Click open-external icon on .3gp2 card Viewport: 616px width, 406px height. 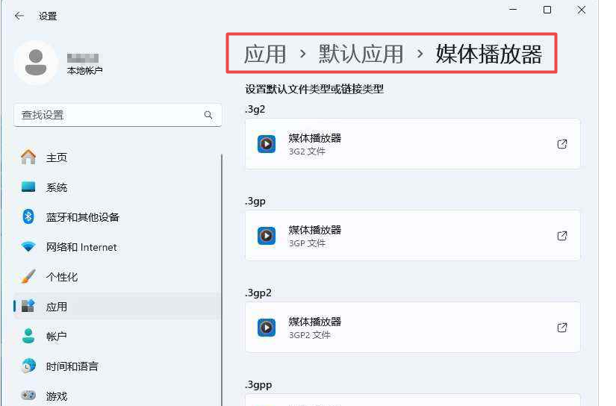point(562,328)
